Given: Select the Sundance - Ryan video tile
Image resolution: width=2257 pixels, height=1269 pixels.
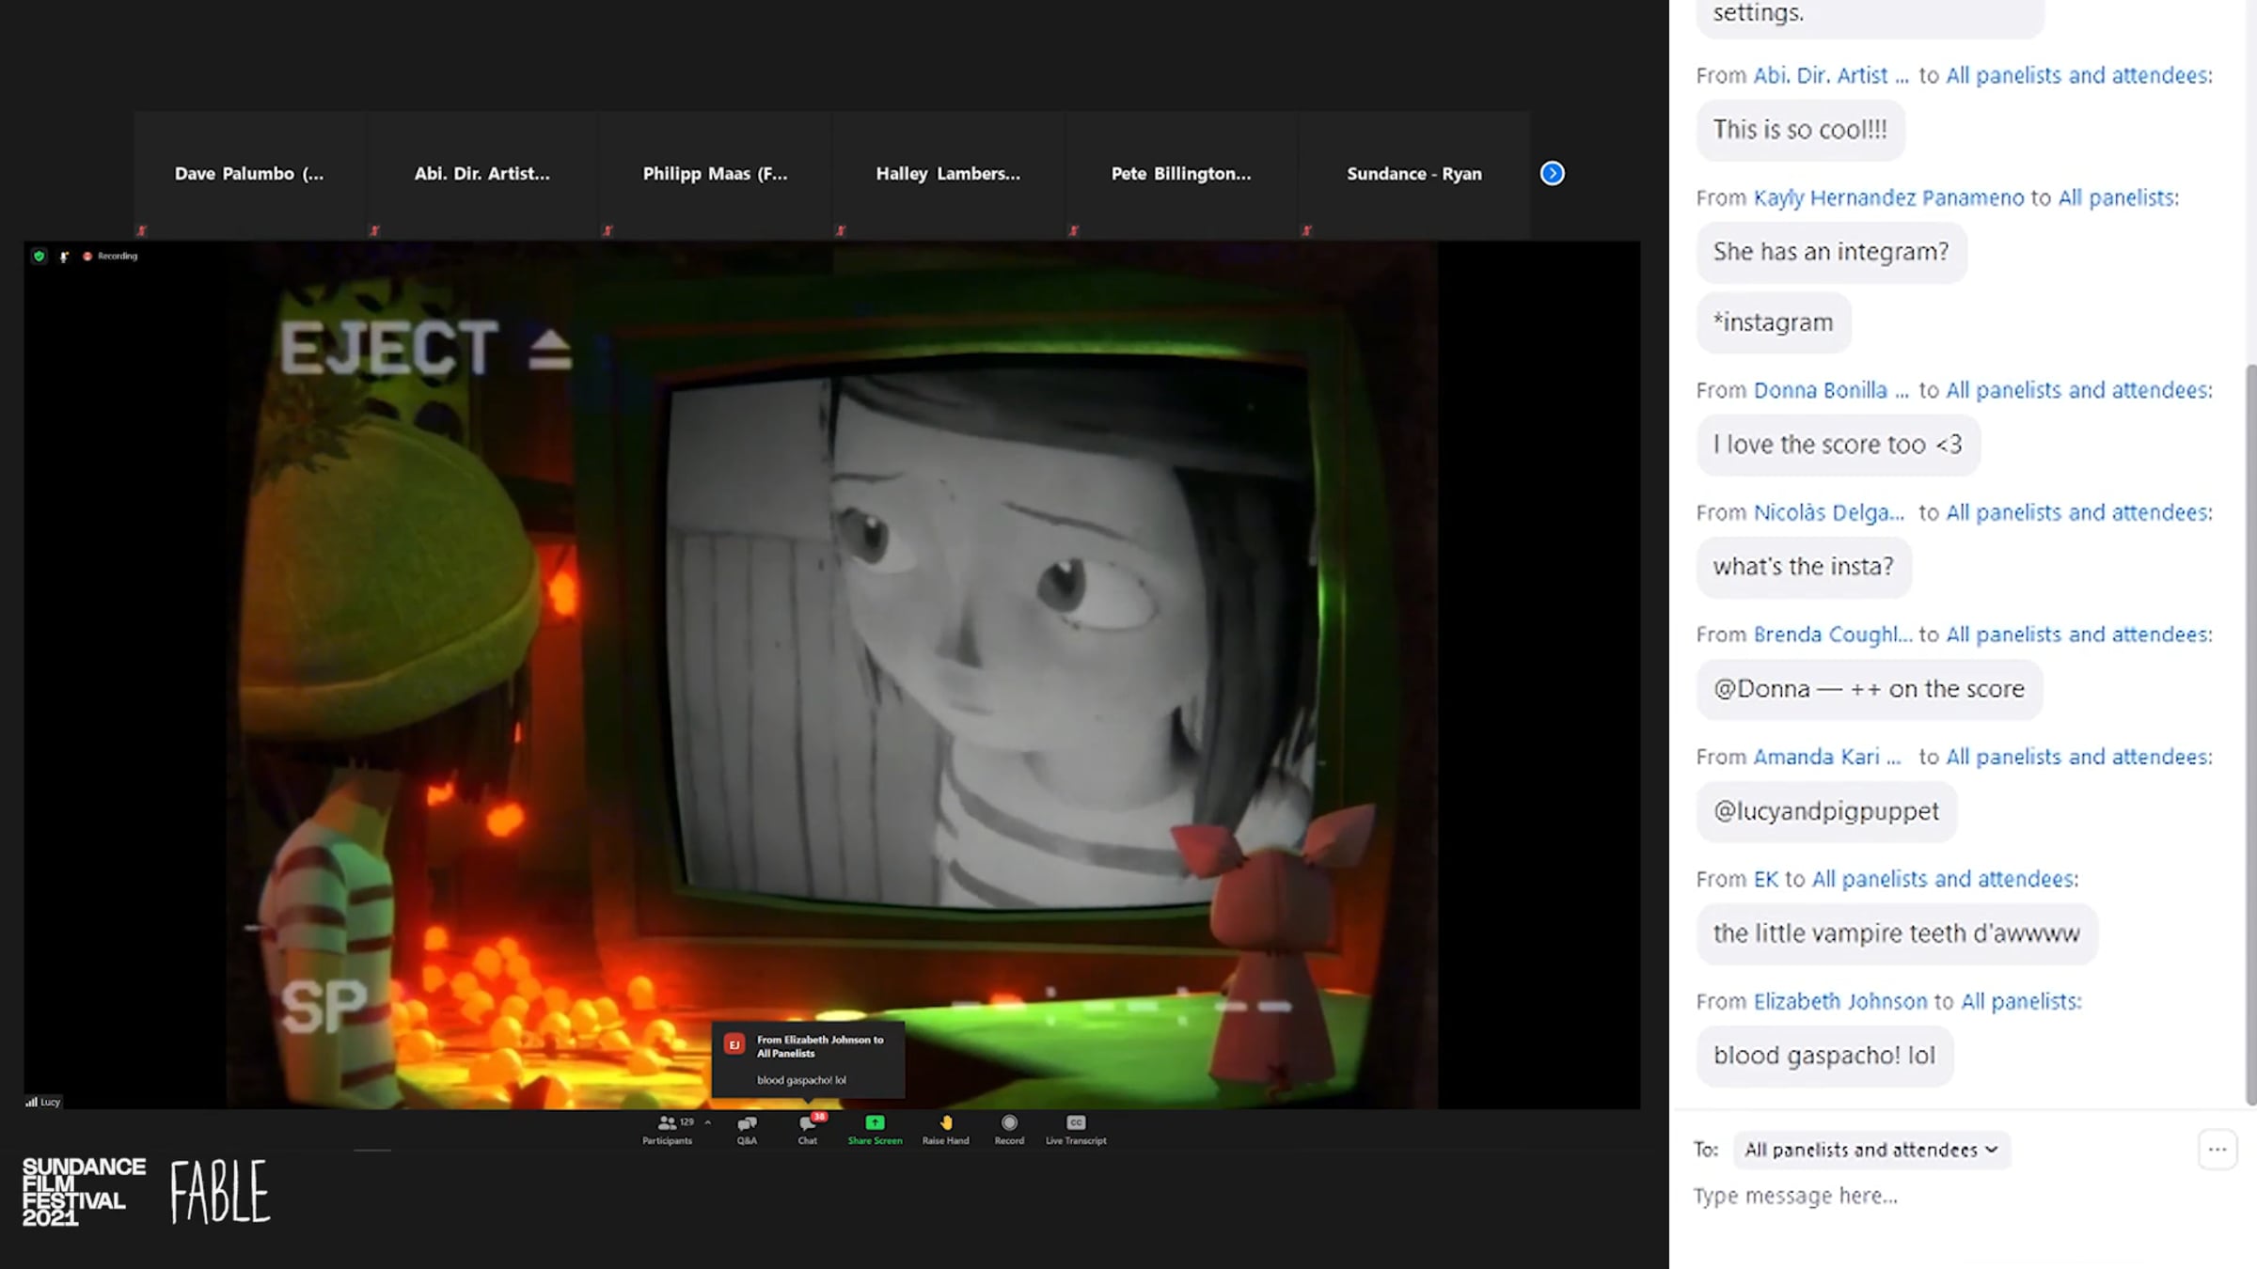Looking at the screenshot, I should point(1413,174).
